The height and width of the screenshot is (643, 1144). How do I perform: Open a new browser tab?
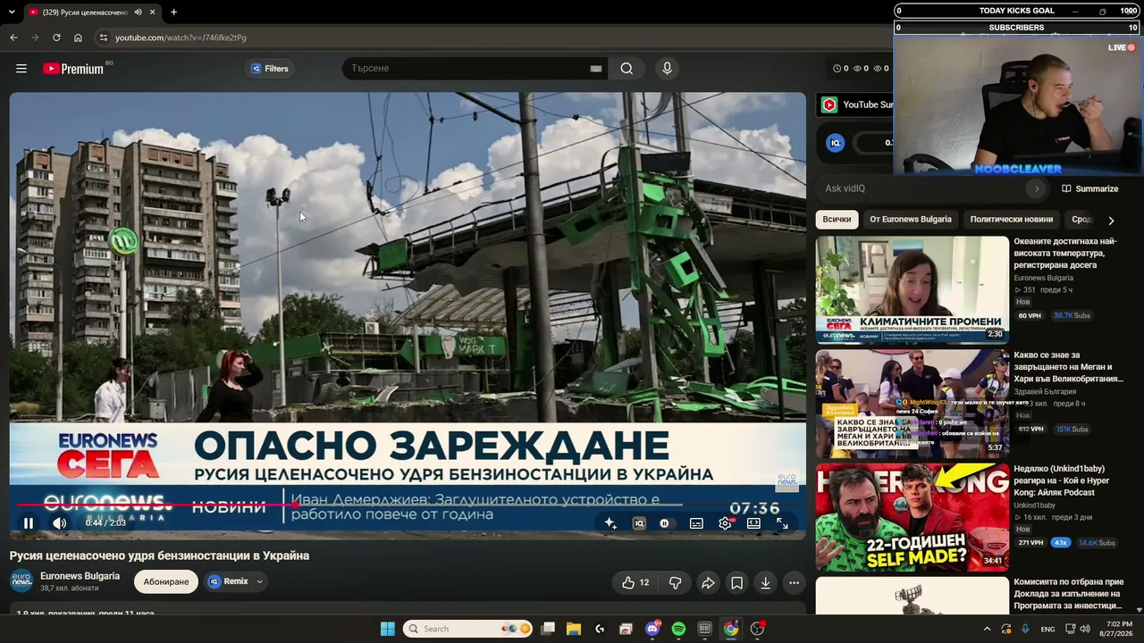[x=173, y=13]
